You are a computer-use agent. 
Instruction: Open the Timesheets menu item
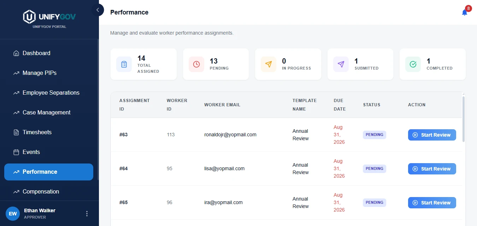(x=49, y=132)
